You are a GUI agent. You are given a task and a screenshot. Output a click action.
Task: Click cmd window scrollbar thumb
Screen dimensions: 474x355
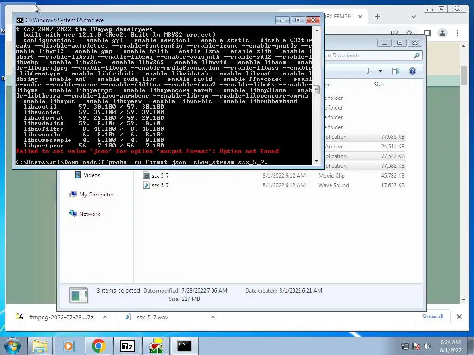point(316,90)
